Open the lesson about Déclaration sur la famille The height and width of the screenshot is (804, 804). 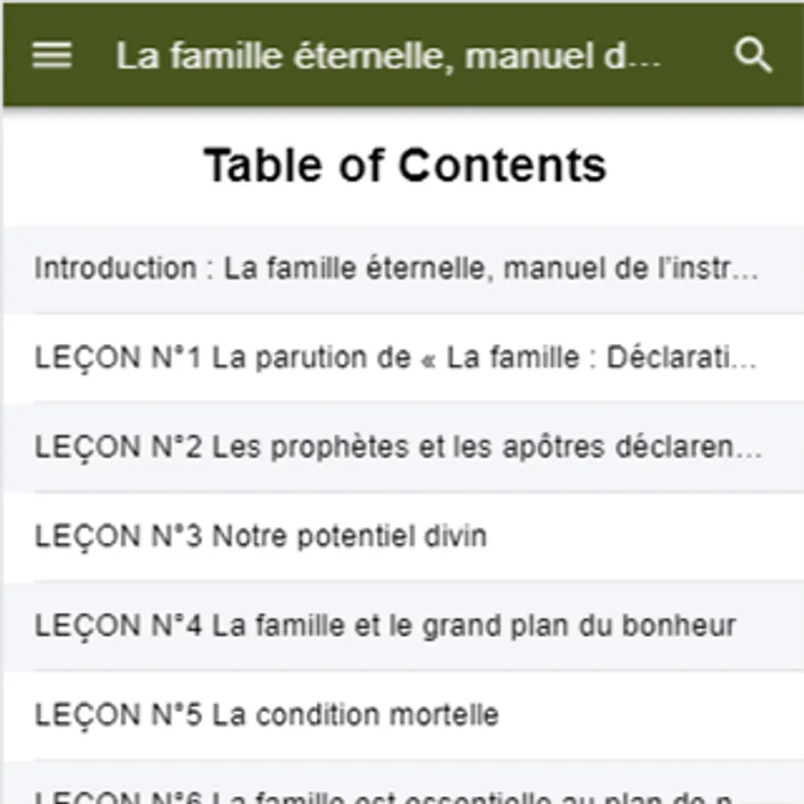pos(397,358)
